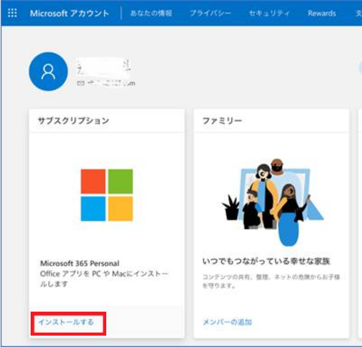Click the コンテンツの共有 description text
Image resolution: width=362 pixels, height=347 pixels.
(x=271, y=281)
